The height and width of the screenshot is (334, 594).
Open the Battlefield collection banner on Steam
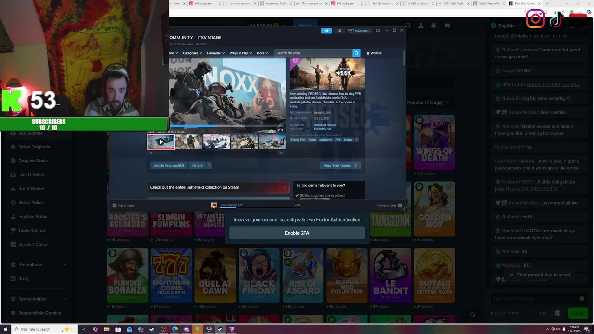(218, 187)
